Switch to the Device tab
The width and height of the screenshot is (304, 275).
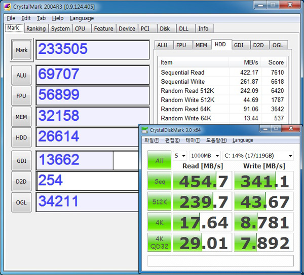coord(127,28)
